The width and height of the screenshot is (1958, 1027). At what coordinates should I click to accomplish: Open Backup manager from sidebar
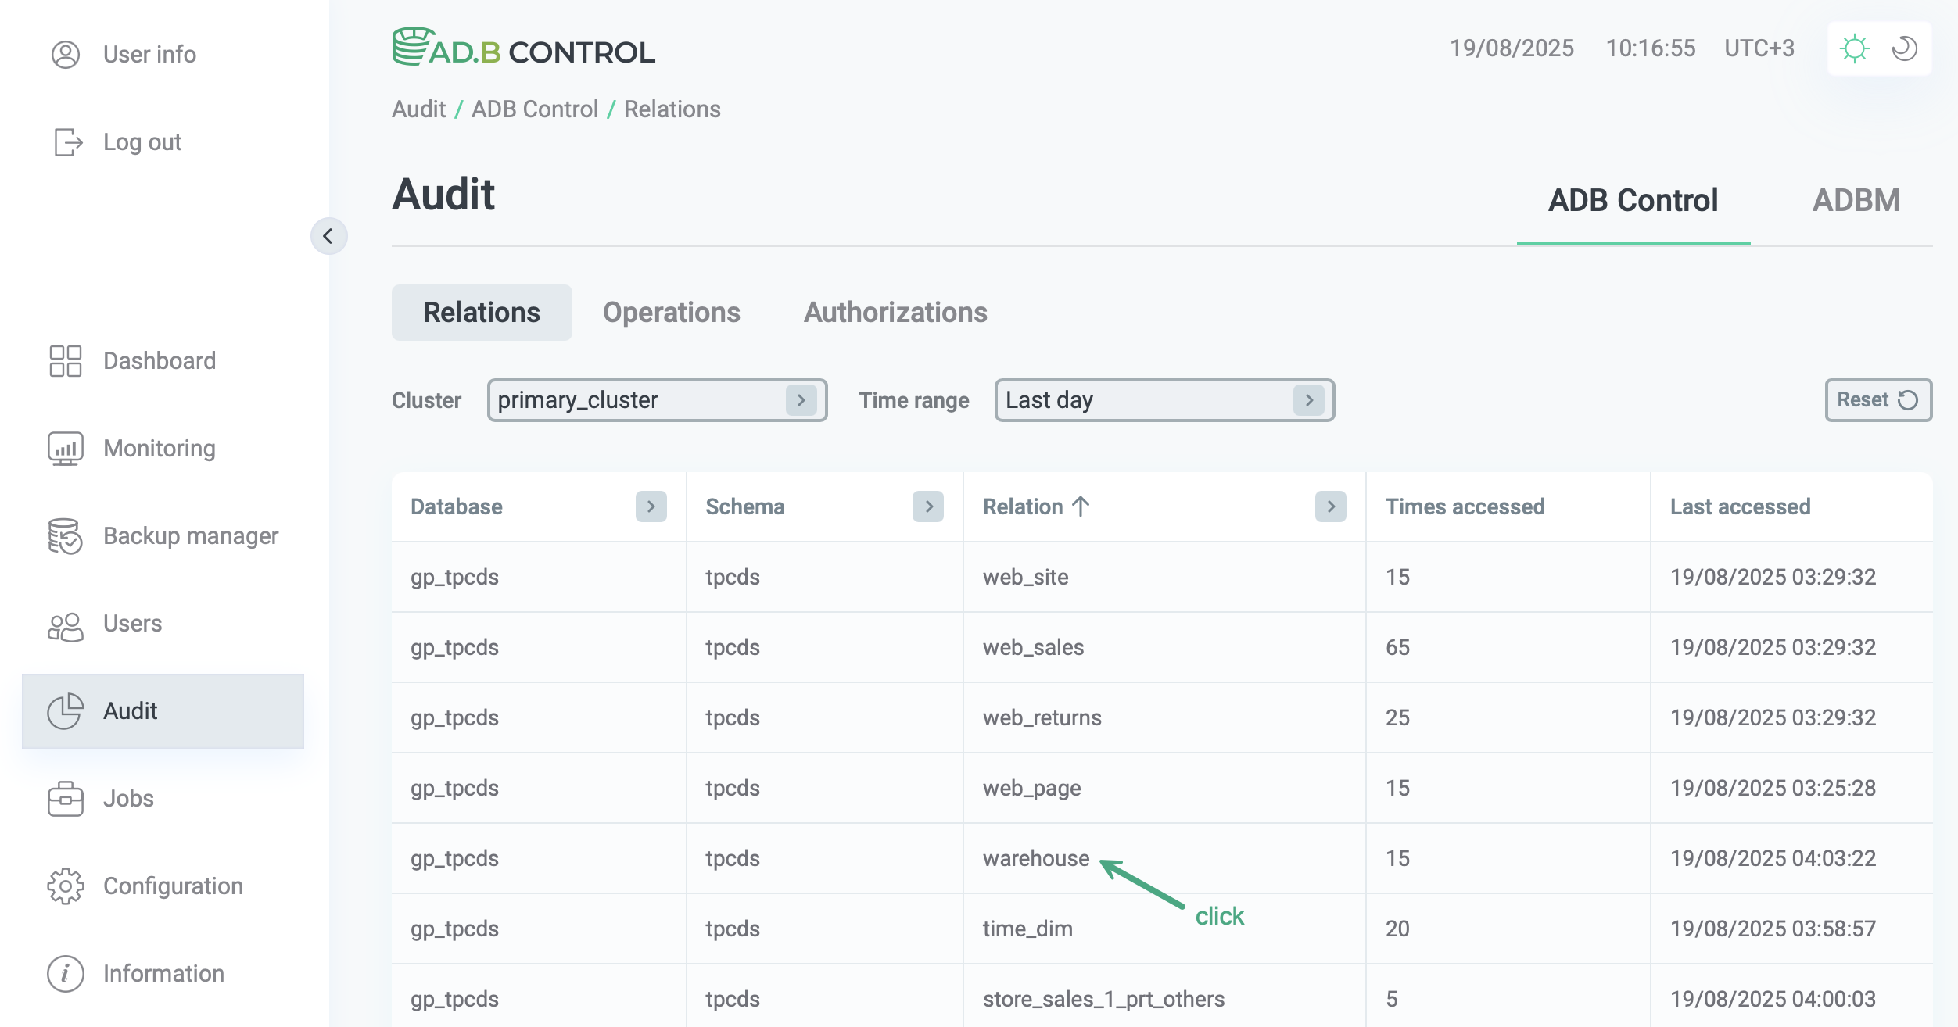66,536
